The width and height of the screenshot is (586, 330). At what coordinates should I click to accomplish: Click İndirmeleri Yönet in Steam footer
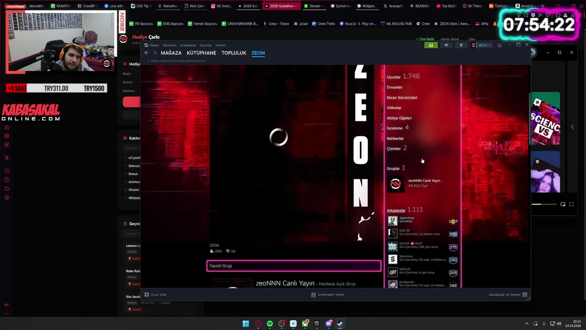tap(327, 295)
